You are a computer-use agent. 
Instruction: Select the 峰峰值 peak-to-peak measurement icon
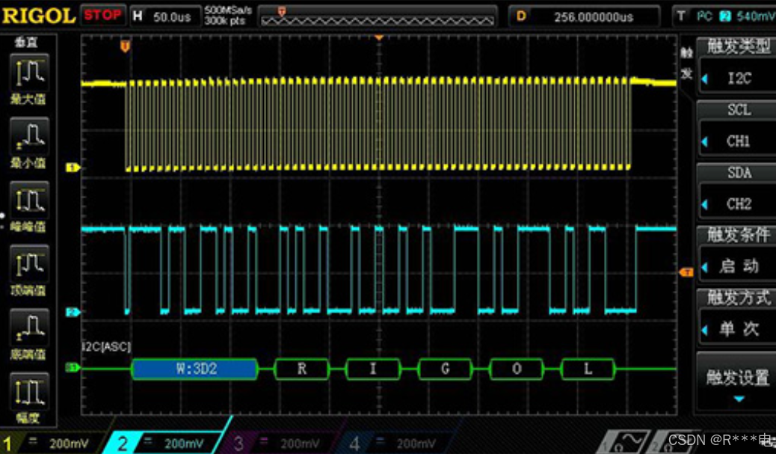29,200
